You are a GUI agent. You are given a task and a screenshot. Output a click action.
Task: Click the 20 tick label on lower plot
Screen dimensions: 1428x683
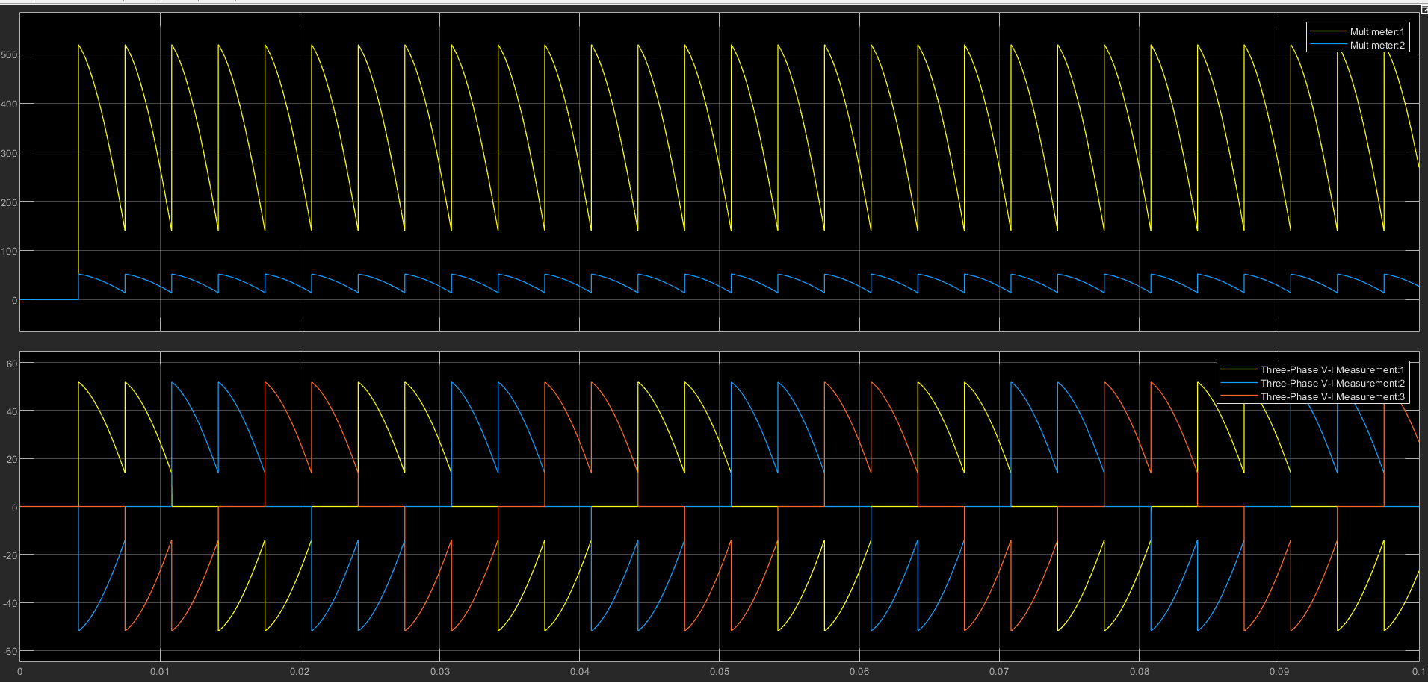(11, 460)
